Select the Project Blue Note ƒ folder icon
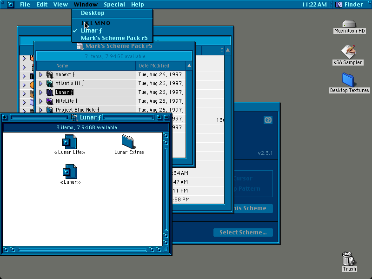Screen dimensions: 372x279 (x=50, y=110)
